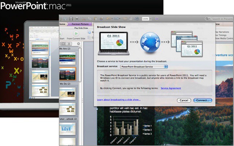This screenshot has width=234, height=146.
Task: Select the Format Picture ribbon tab
Action: [80, 24]
